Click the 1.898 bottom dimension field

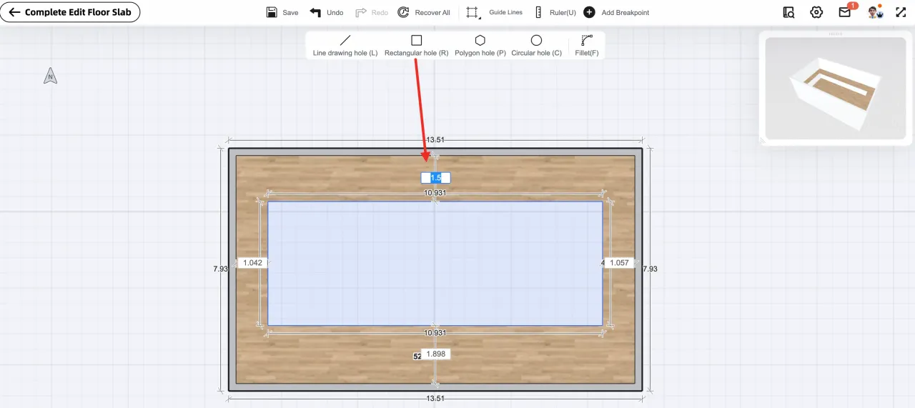435,354
